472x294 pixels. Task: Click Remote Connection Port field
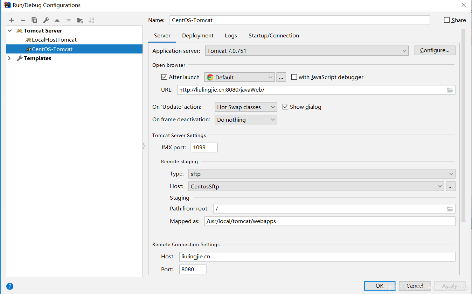pos(193,270)
